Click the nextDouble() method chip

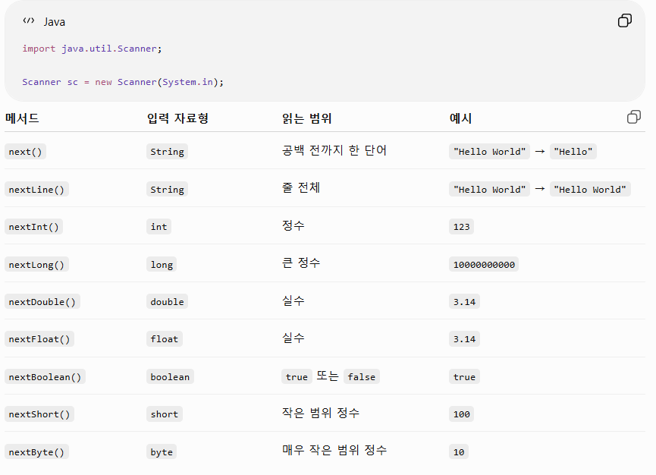42,302
